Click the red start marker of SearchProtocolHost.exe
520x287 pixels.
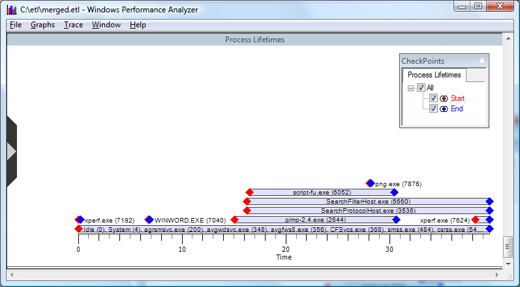coord(247,211)
